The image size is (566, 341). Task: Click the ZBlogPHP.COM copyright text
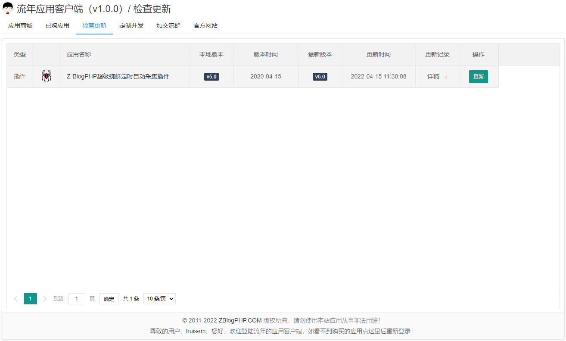tap(240, 320)
